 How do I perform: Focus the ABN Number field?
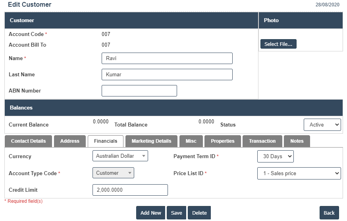tap(139, 91)
